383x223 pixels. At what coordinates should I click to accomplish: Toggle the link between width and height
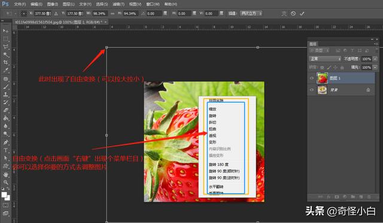(x=113, y=13)
